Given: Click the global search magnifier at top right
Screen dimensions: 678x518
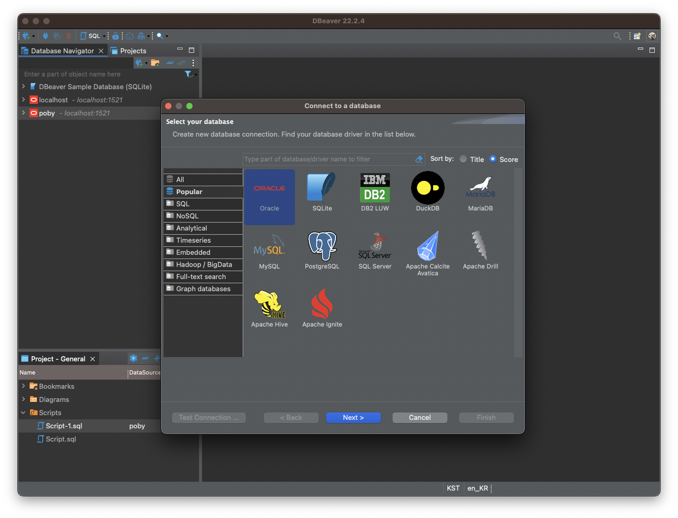Looking at the screenshot, I should [617, 36].
